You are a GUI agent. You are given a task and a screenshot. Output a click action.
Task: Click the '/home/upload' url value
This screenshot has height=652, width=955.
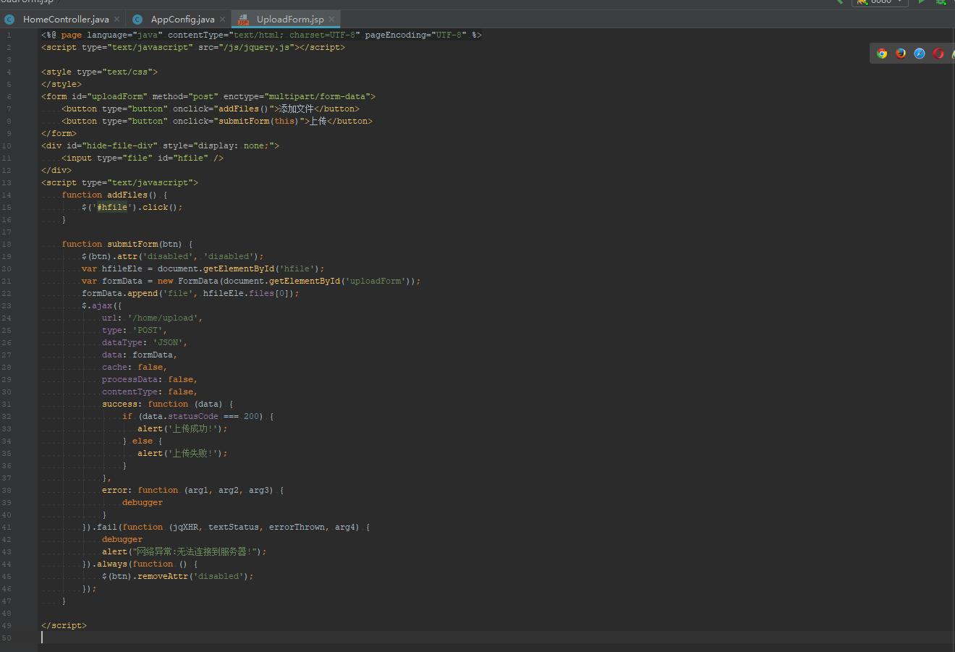pyautogui.click(x=163, y=318)
